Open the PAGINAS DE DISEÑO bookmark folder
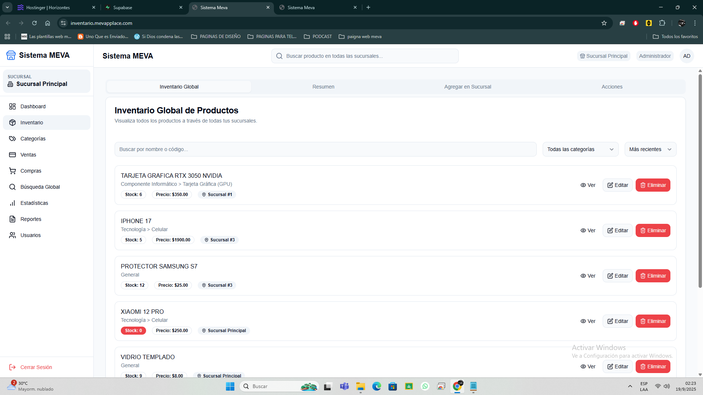 (216, 37)
